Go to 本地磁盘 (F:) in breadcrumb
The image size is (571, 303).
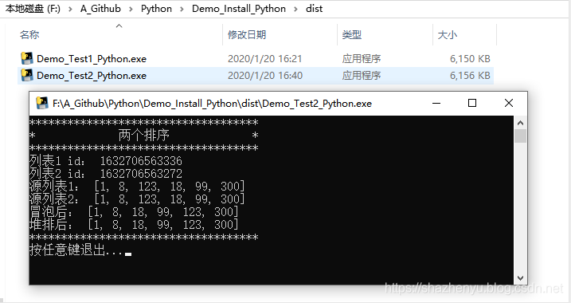(x=33, y=9)
